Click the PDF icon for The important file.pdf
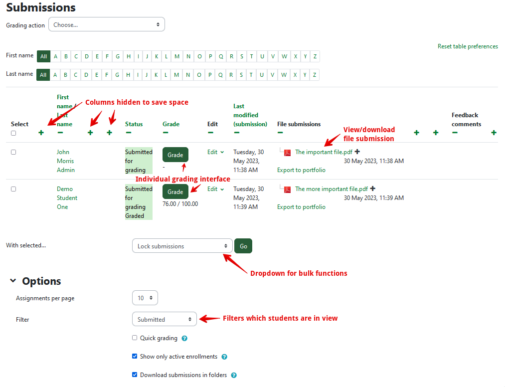The width and height of the screenshot is (505, 387). [x=287, y=153]
